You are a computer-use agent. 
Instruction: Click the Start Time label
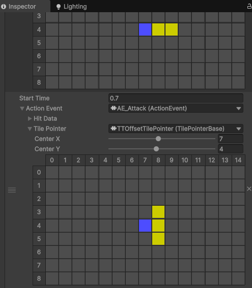pos(35,98)
